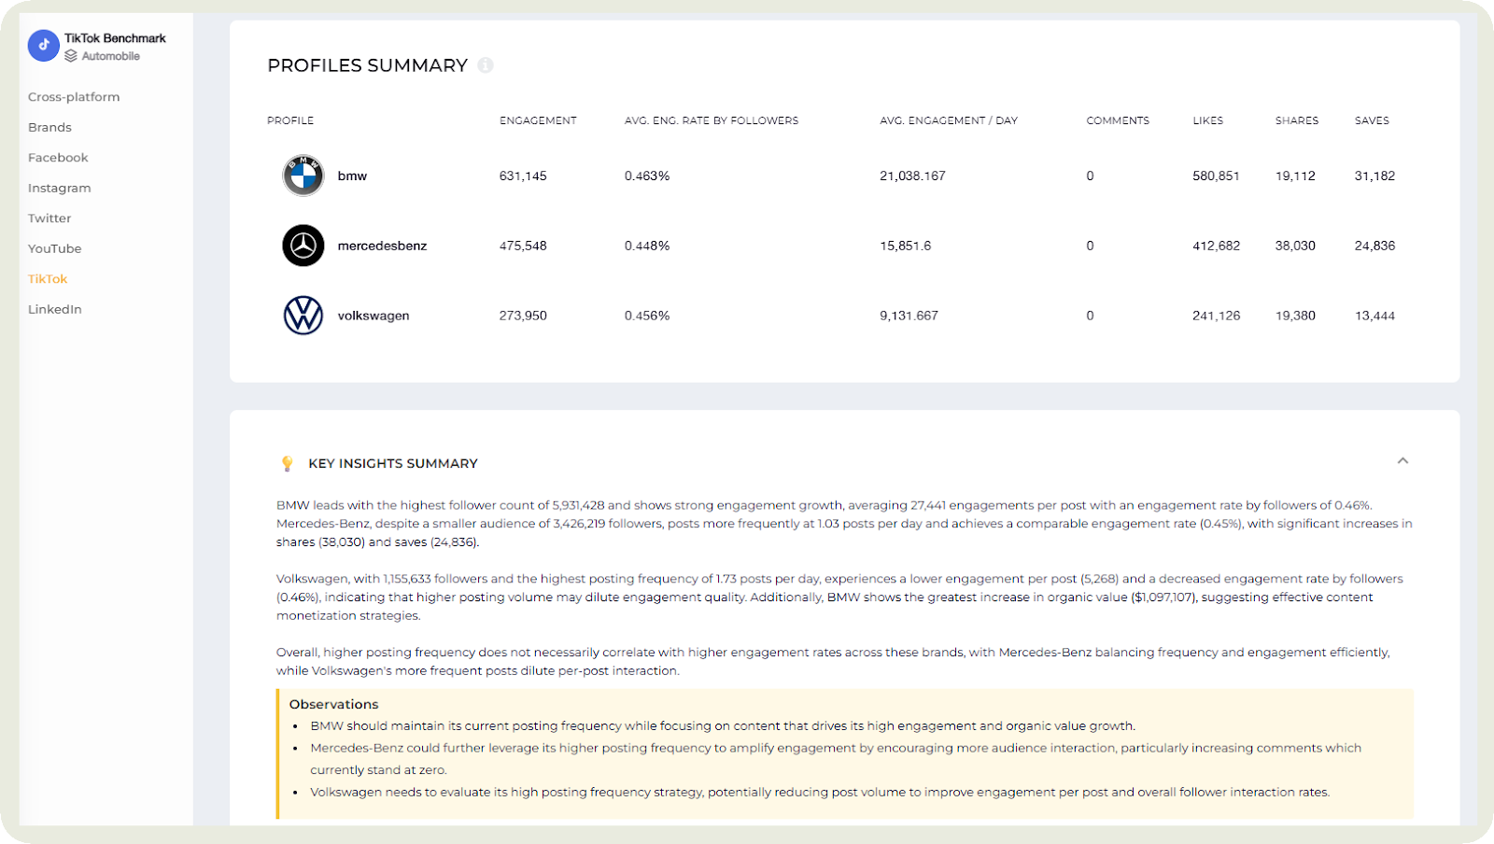Switch to the Cross-platform section
Screen dimensions: 1494x844
coord(74,96)
